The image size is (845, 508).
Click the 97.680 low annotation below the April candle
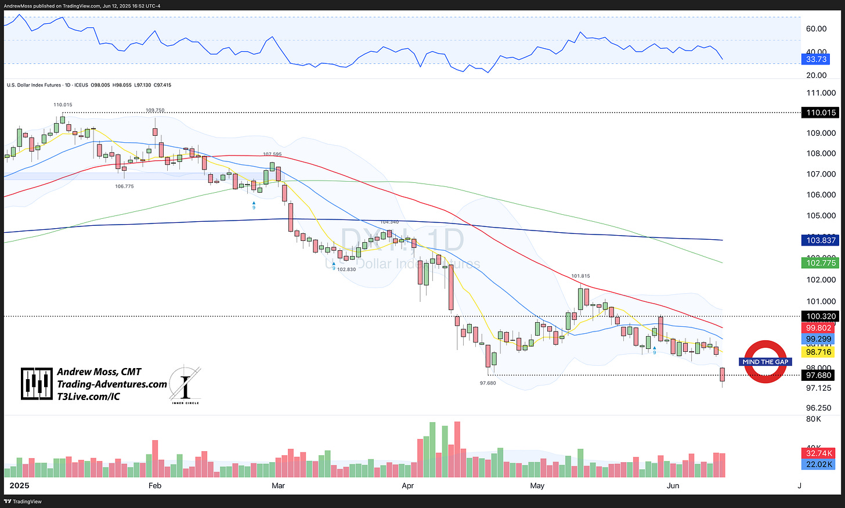(x=488, y=383)
